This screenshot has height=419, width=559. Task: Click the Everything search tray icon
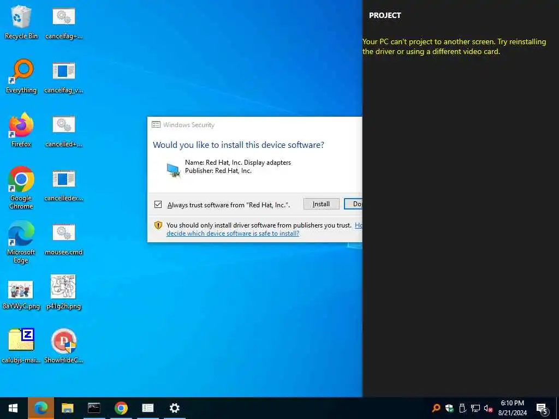(436, 408)
